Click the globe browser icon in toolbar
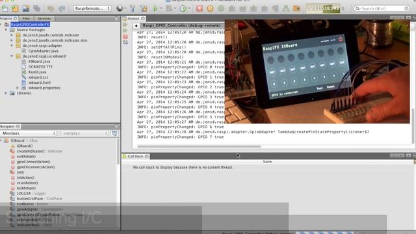 click(x=120, y=8)
